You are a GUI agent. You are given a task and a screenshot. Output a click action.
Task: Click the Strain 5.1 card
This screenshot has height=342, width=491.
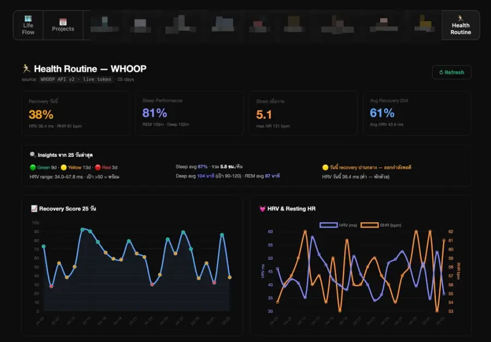[303, 113]
